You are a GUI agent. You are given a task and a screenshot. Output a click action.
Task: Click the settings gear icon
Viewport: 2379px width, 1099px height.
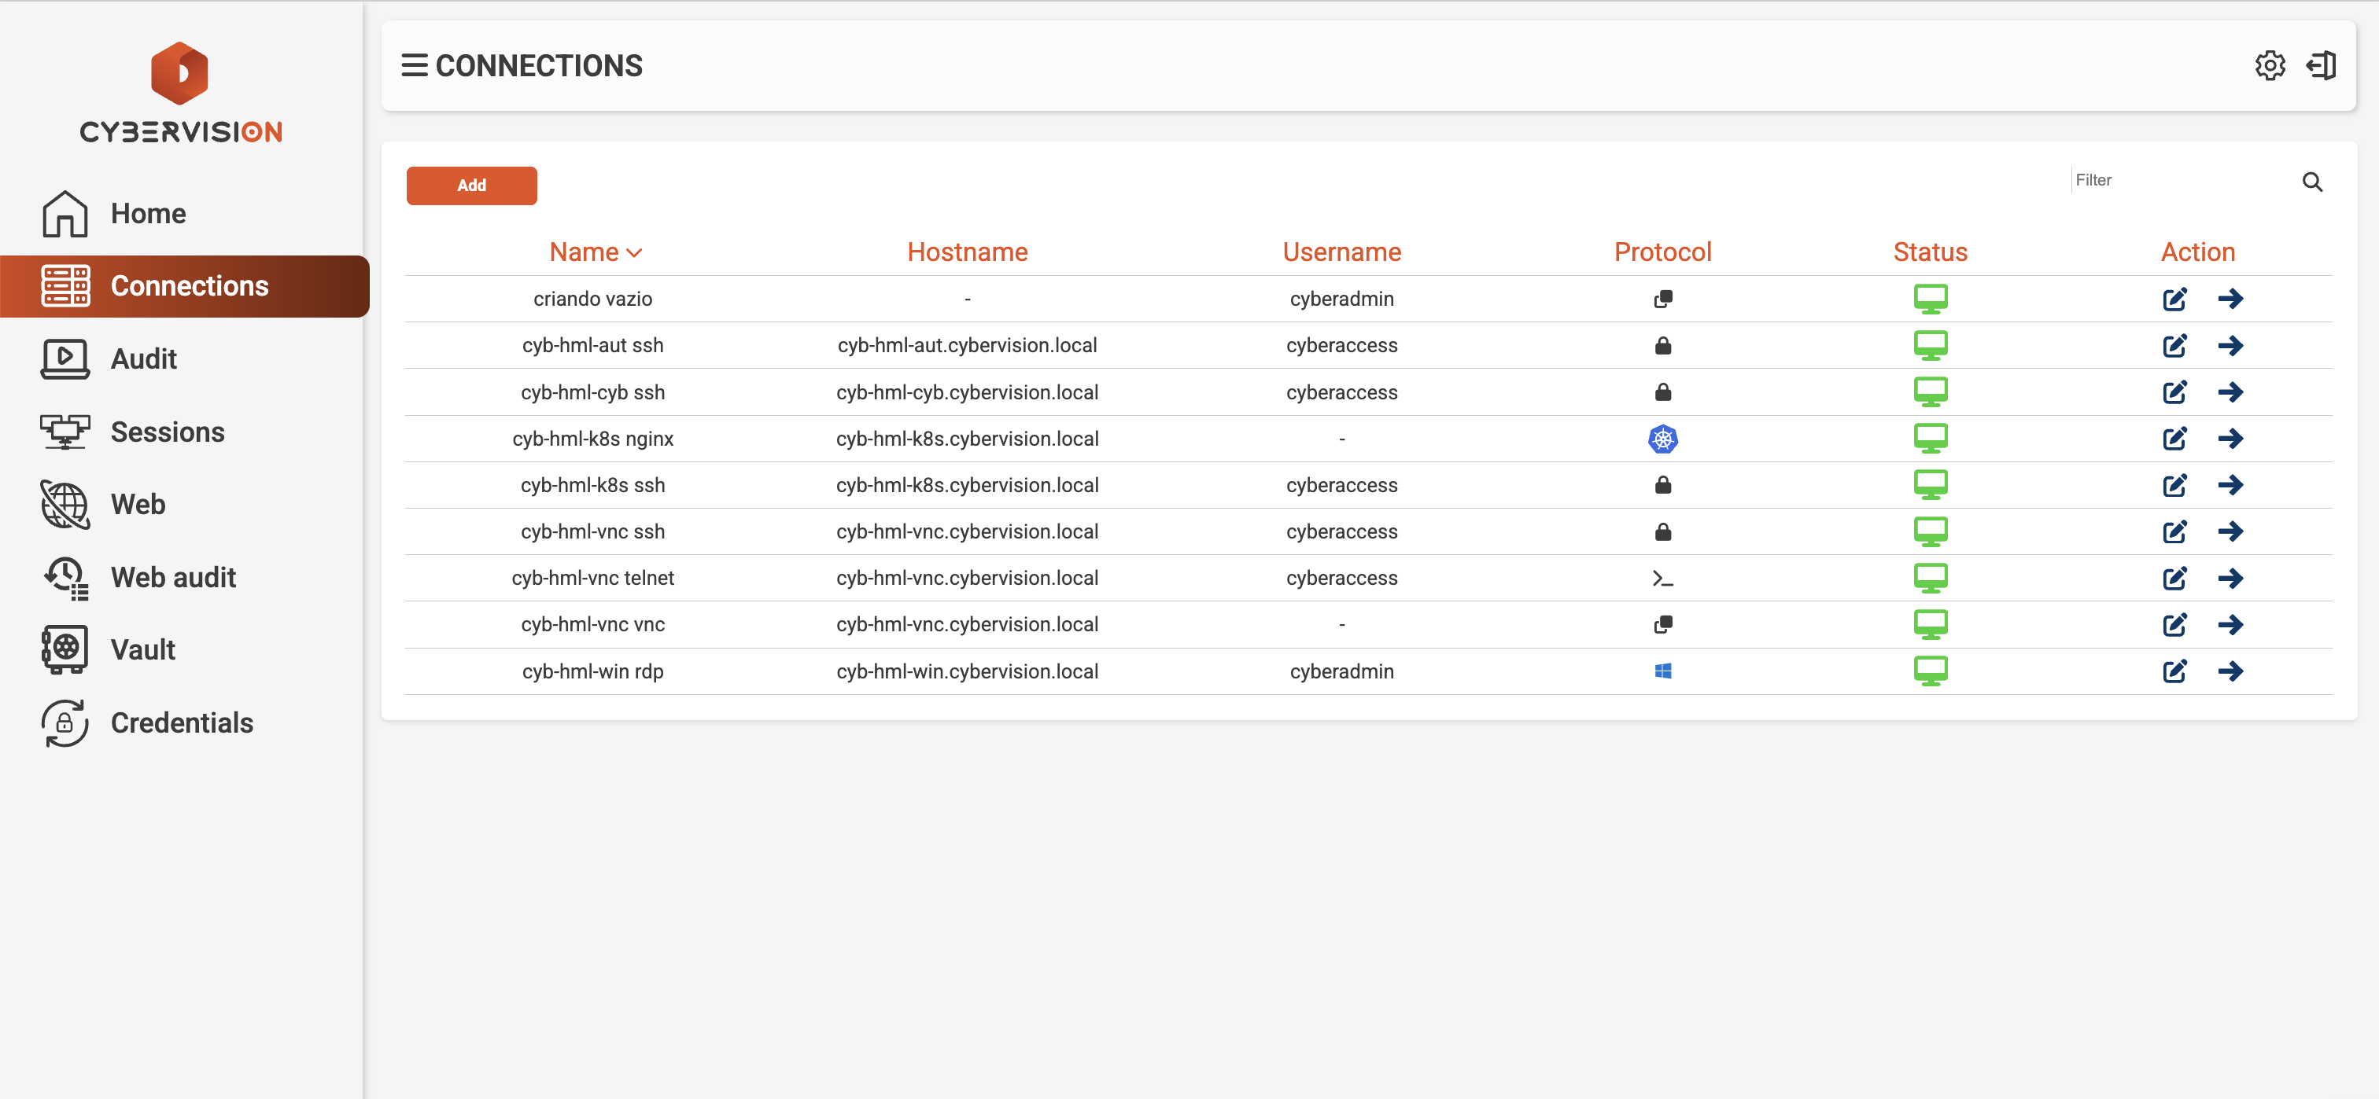2269,65
